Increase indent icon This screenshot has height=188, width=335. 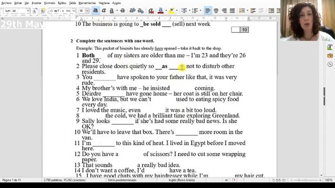271,10
